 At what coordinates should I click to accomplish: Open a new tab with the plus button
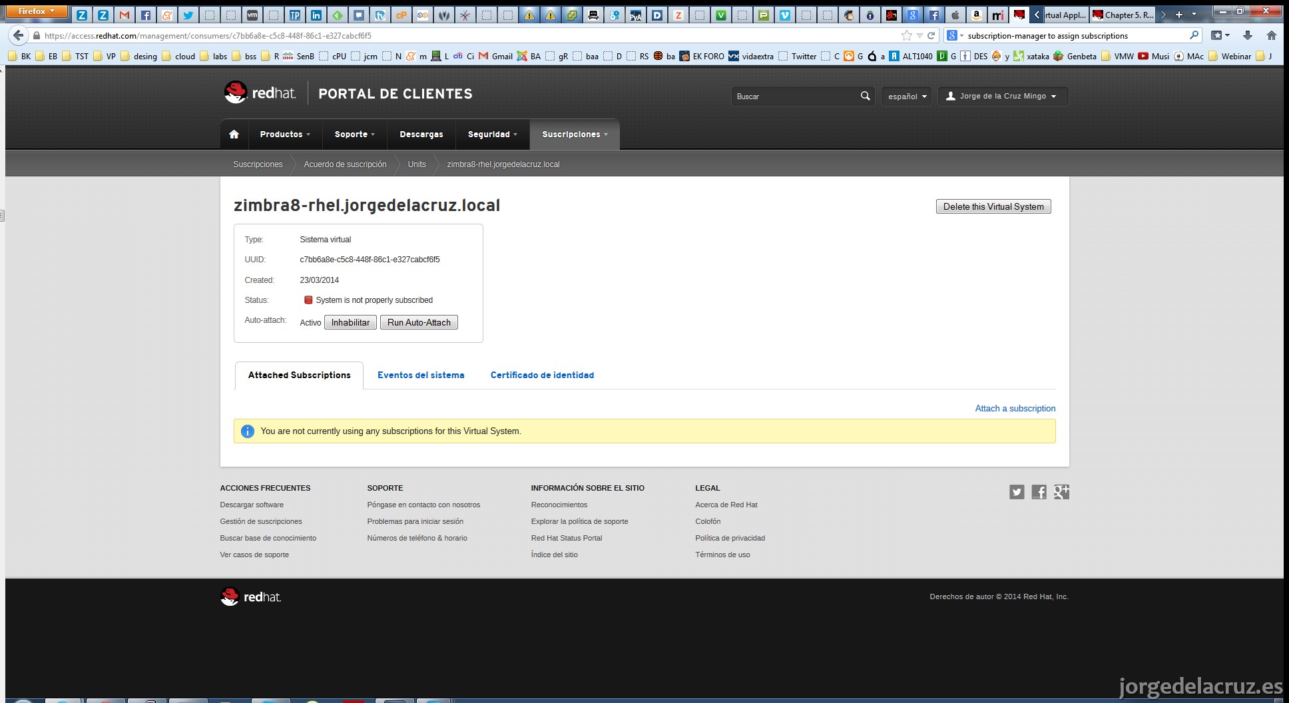1179,15
